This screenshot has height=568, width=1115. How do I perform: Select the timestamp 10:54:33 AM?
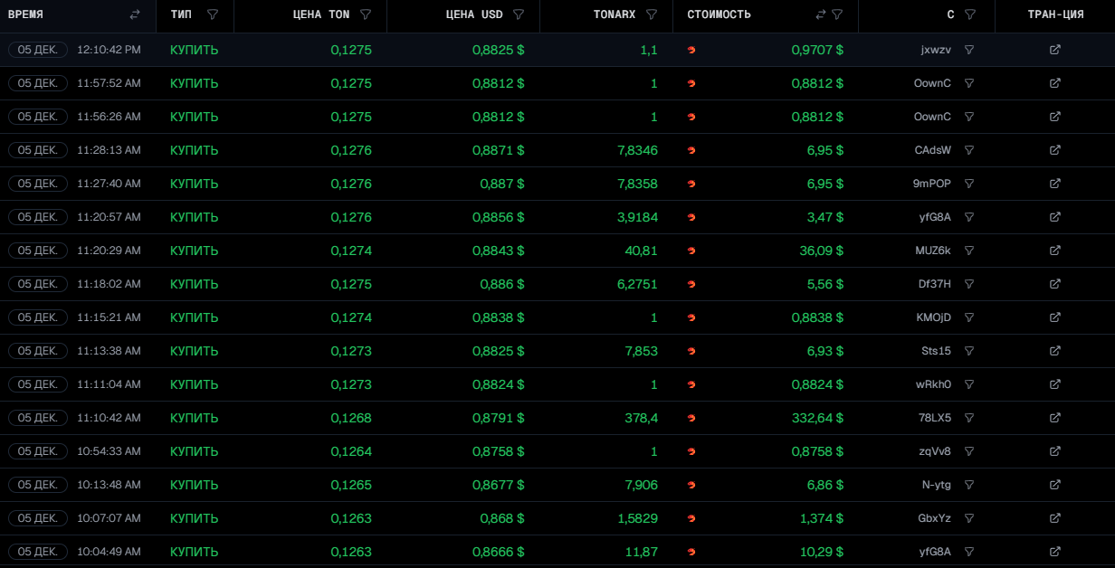109,451
